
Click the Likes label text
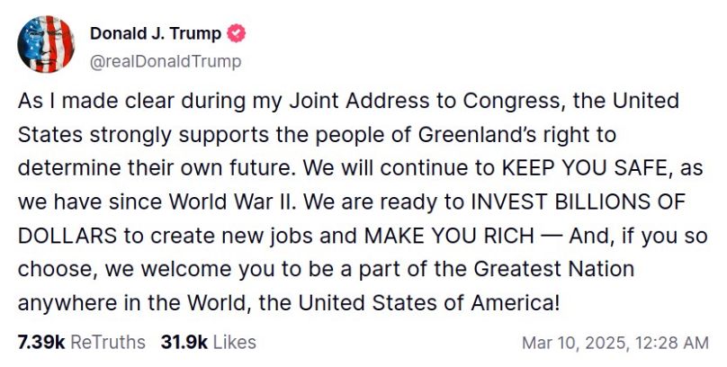coord(235,342)
